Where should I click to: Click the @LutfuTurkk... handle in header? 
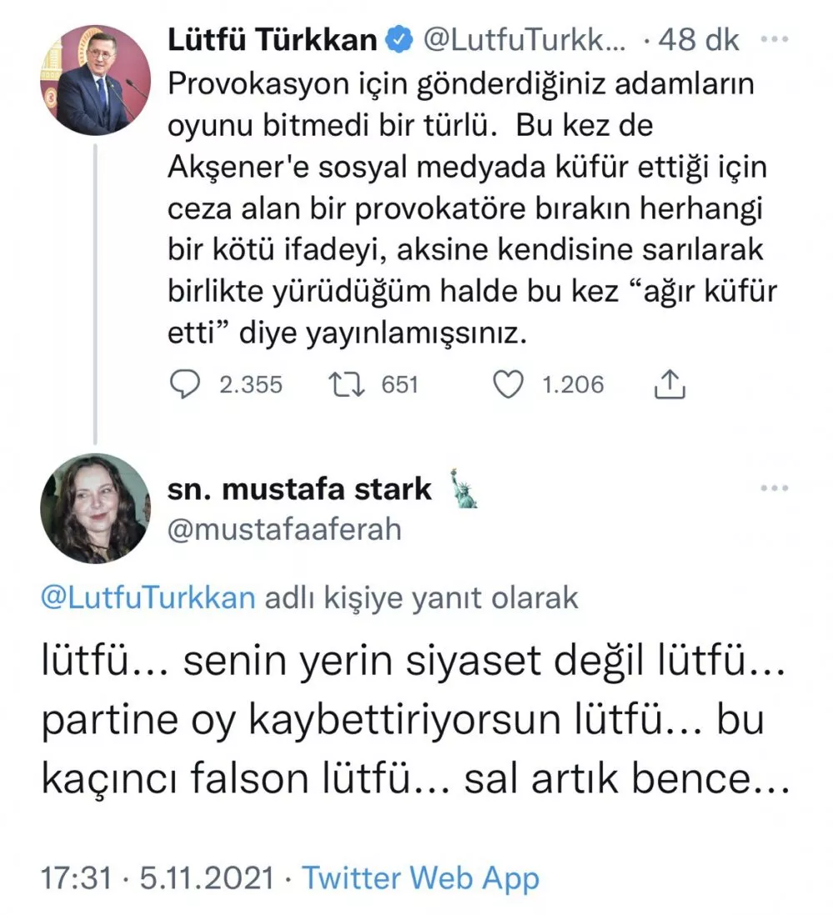(x=524, y=40)
